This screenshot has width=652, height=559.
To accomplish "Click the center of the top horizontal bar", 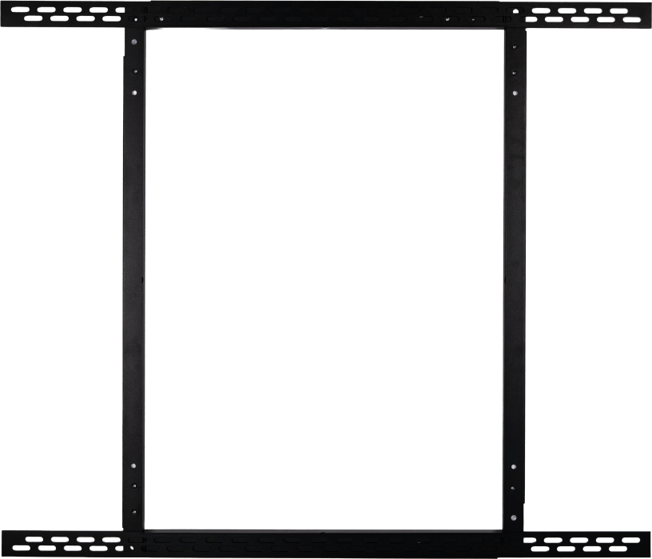I will 324,14.
